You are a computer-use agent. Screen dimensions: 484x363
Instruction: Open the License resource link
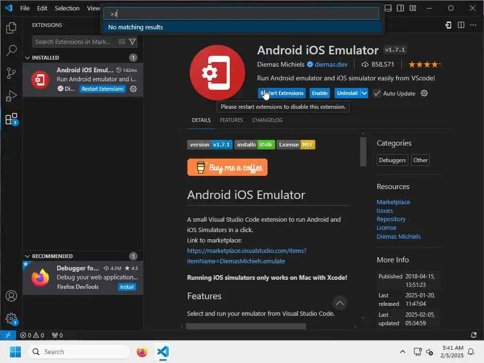tap(387, 227)
